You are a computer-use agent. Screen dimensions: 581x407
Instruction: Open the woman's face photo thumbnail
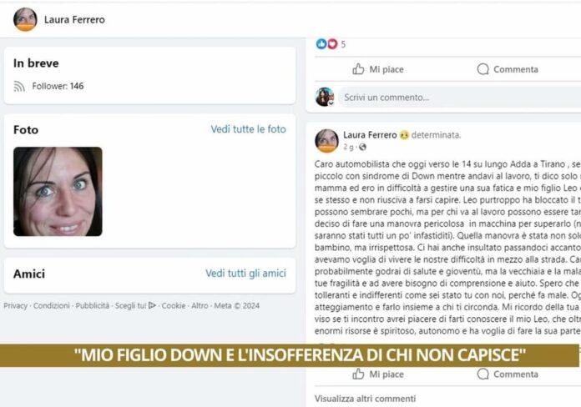pyautogui.click(x=58, y=192)
